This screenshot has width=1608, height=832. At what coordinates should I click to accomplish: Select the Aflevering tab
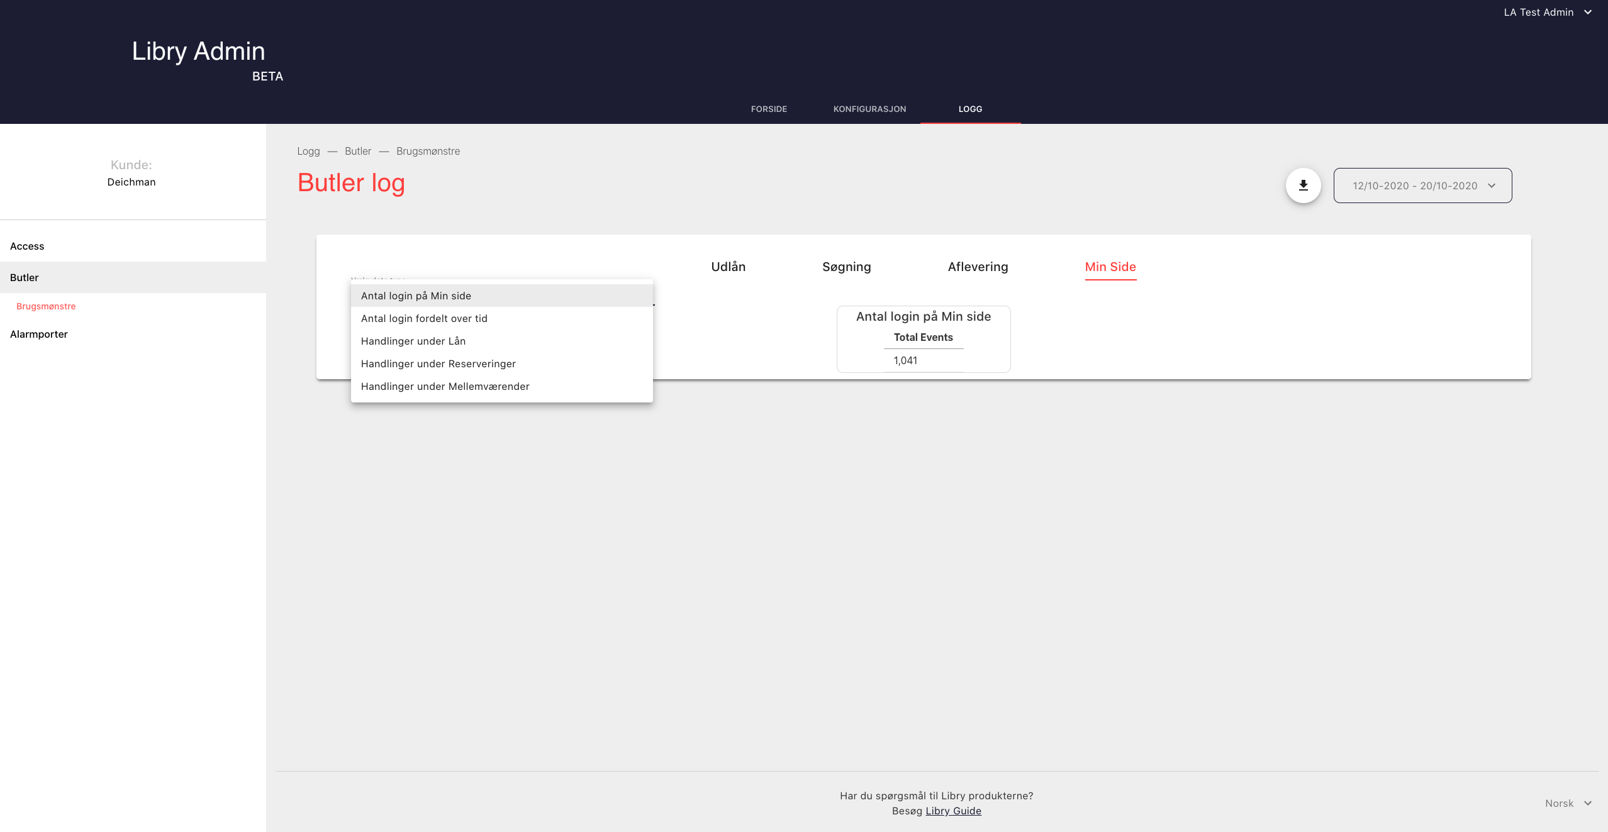click(x=978, y=267)
